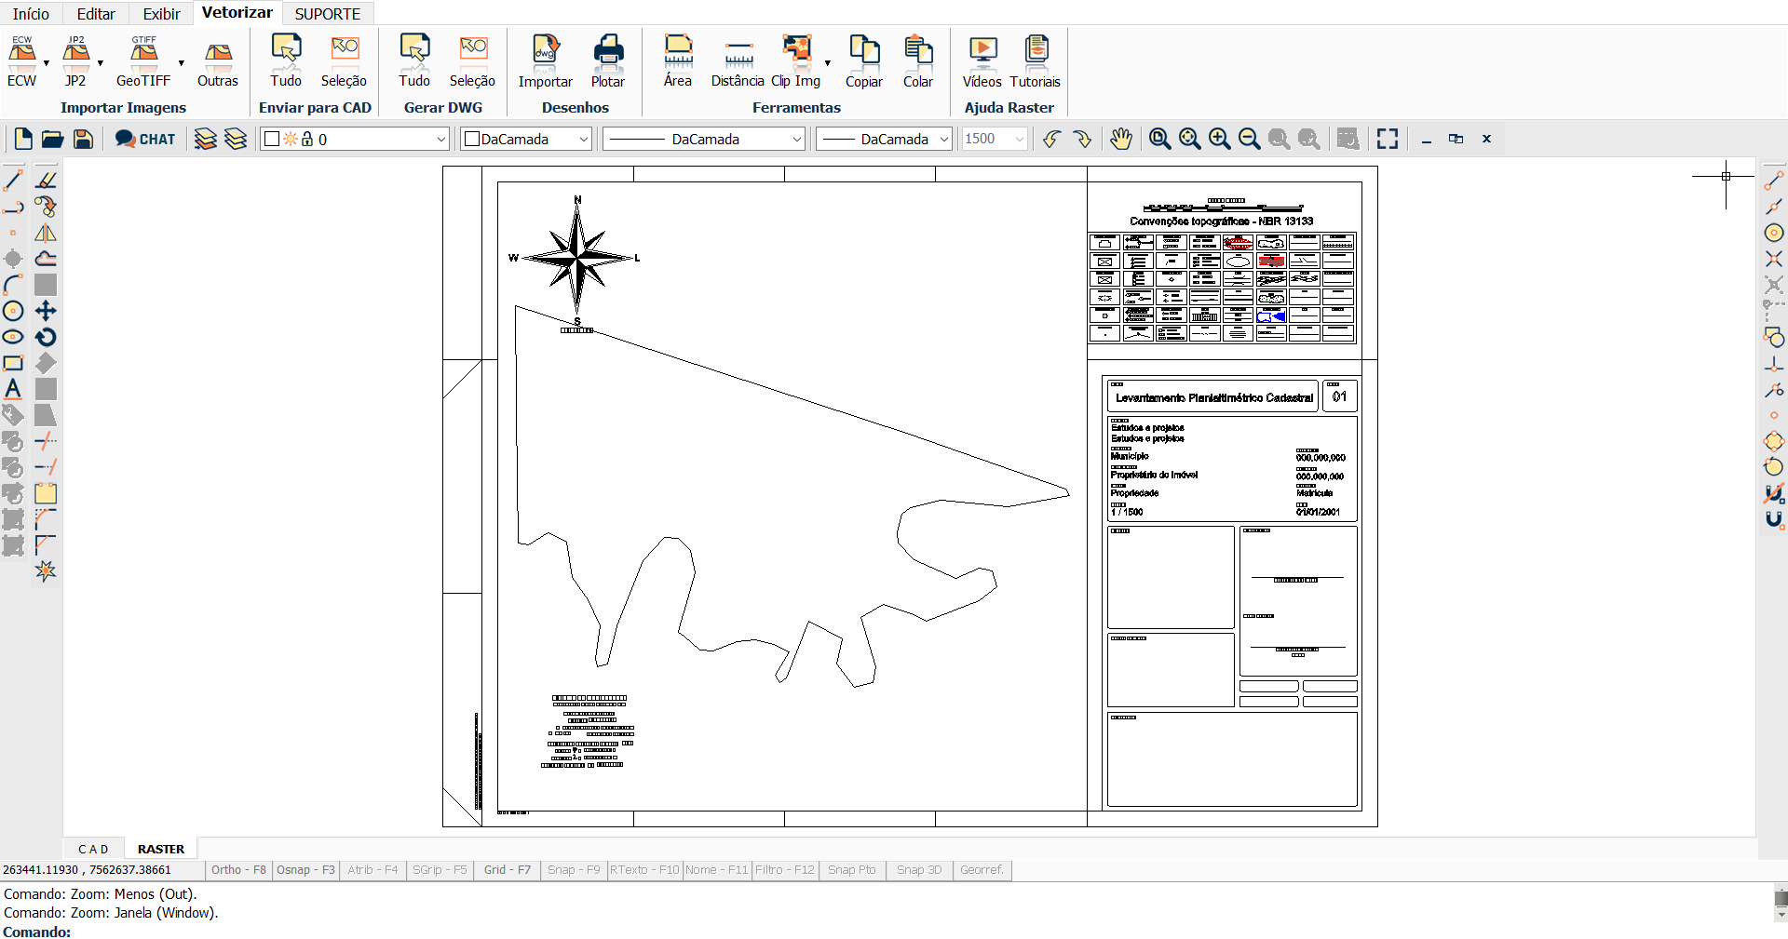This screenshot has height=939, width=1788.
Task: Activate the Pan hand tool
Action: [x=1120, y=139]
